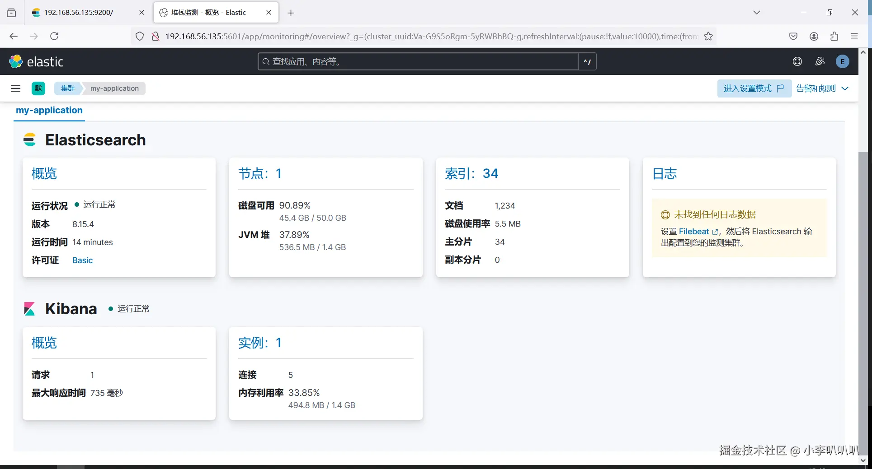Open the Elasticsearch 概览 link
The height and width of the screenshot is (469, 872).
(44, 173)
